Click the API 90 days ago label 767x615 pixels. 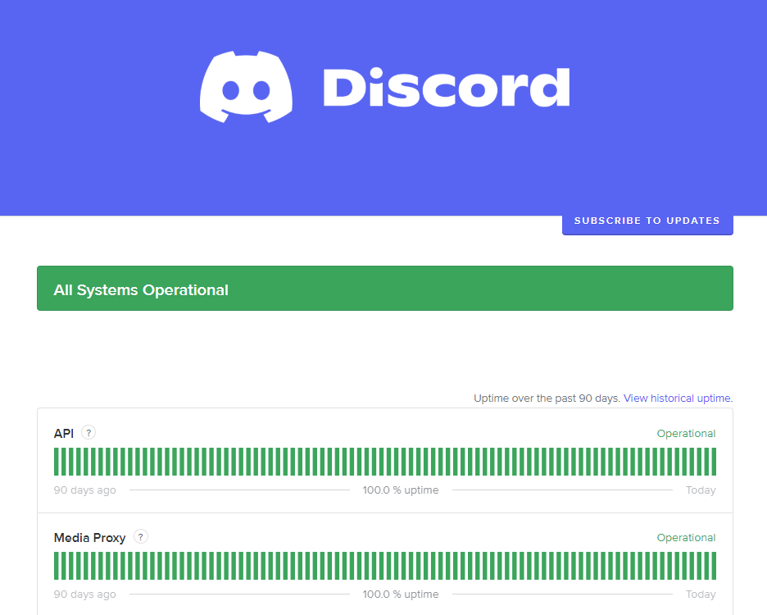(x=84, y=490)
